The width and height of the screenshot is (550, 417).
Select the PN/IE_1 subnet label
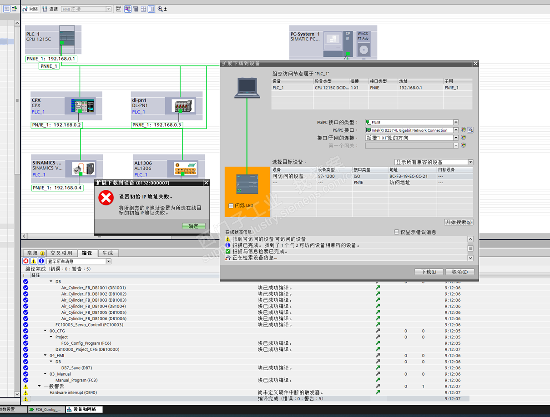click(x=49, y=66)
